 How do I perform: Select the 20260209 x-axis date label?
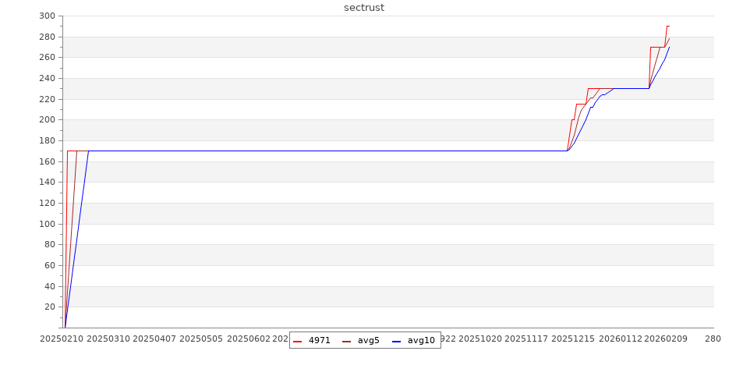[x=667, y=339]
